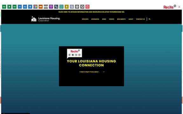
Task: Open the purple dictionary icon
Action: pos(51,7)
